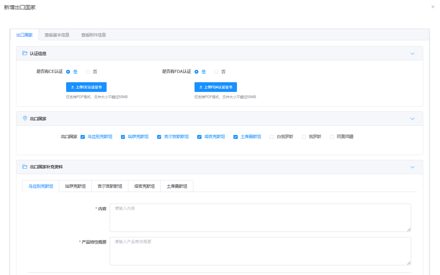Viewport: 440px width, 275px height.
Task: Click the 是否有CE认证 label
Action: pos(49,72)
